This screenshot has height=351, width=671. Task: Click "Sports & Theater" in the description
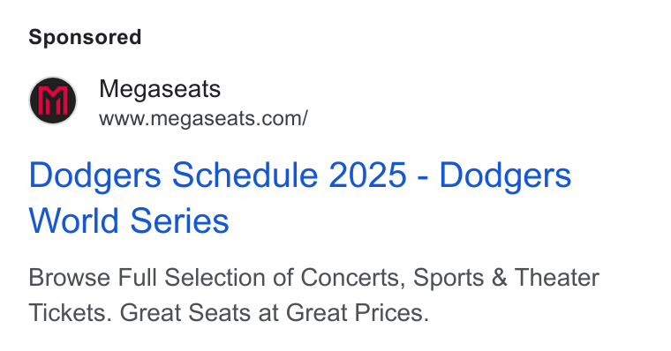click(506, 278)
